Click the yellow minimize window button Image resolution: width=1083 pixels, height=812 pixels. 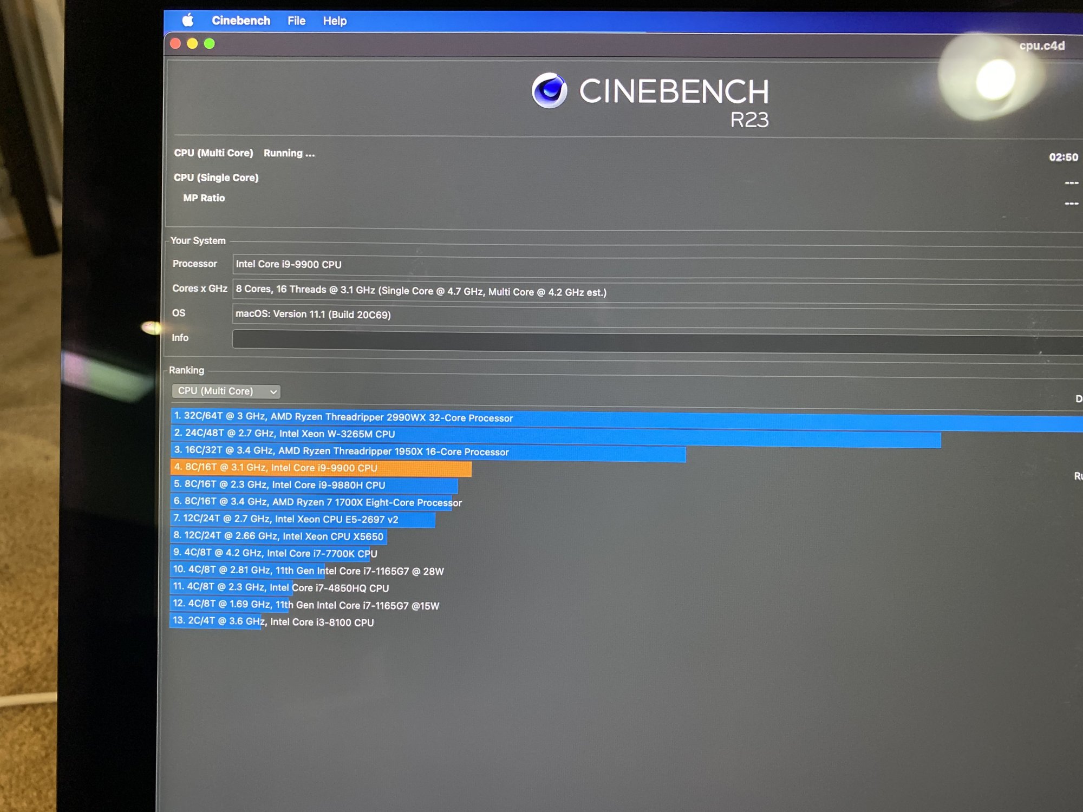pos(192,44)
